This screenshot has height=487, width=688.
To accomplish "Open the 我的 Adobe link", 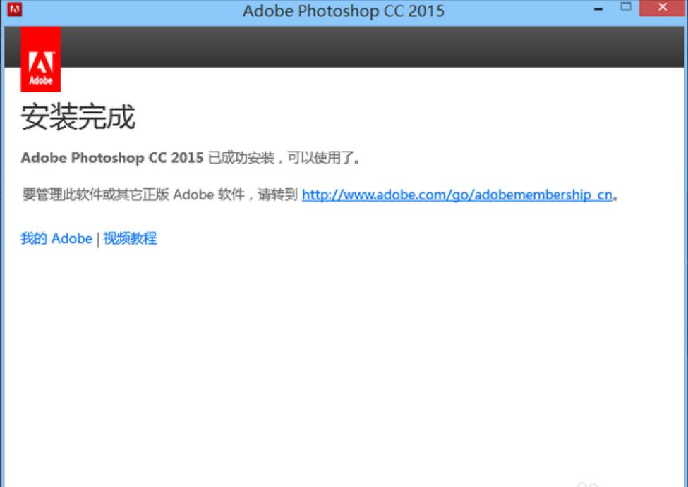I will click(56, 238).
